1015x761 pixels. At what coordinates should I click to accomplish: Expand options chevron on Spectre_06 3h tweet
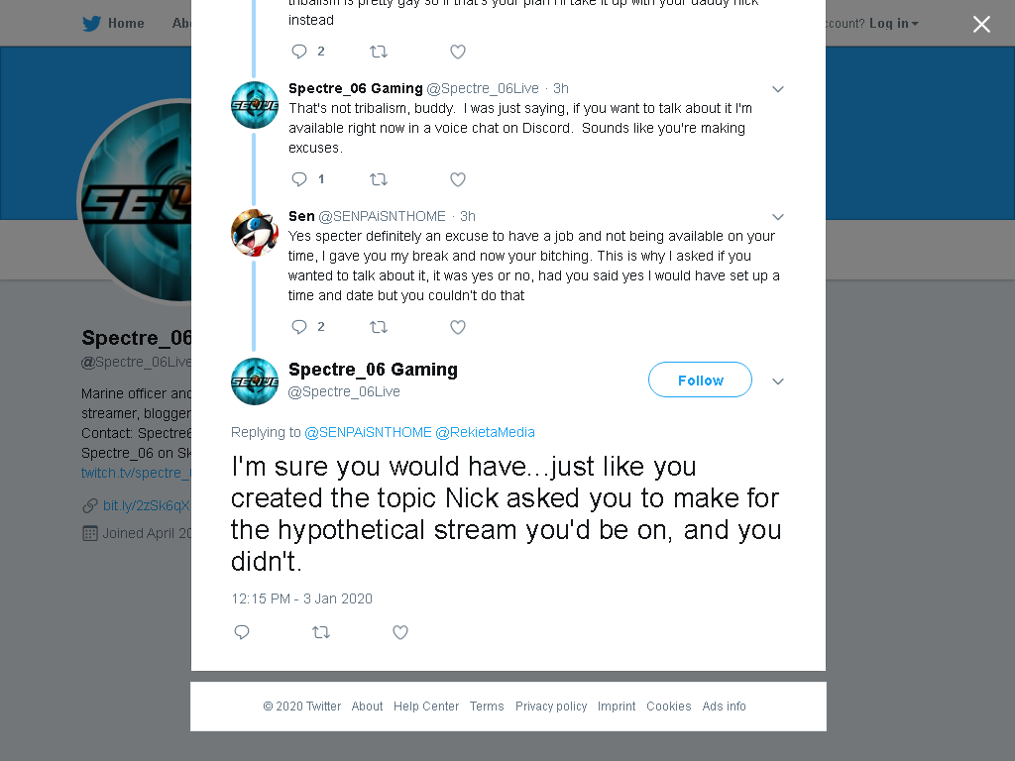point(778,88)
